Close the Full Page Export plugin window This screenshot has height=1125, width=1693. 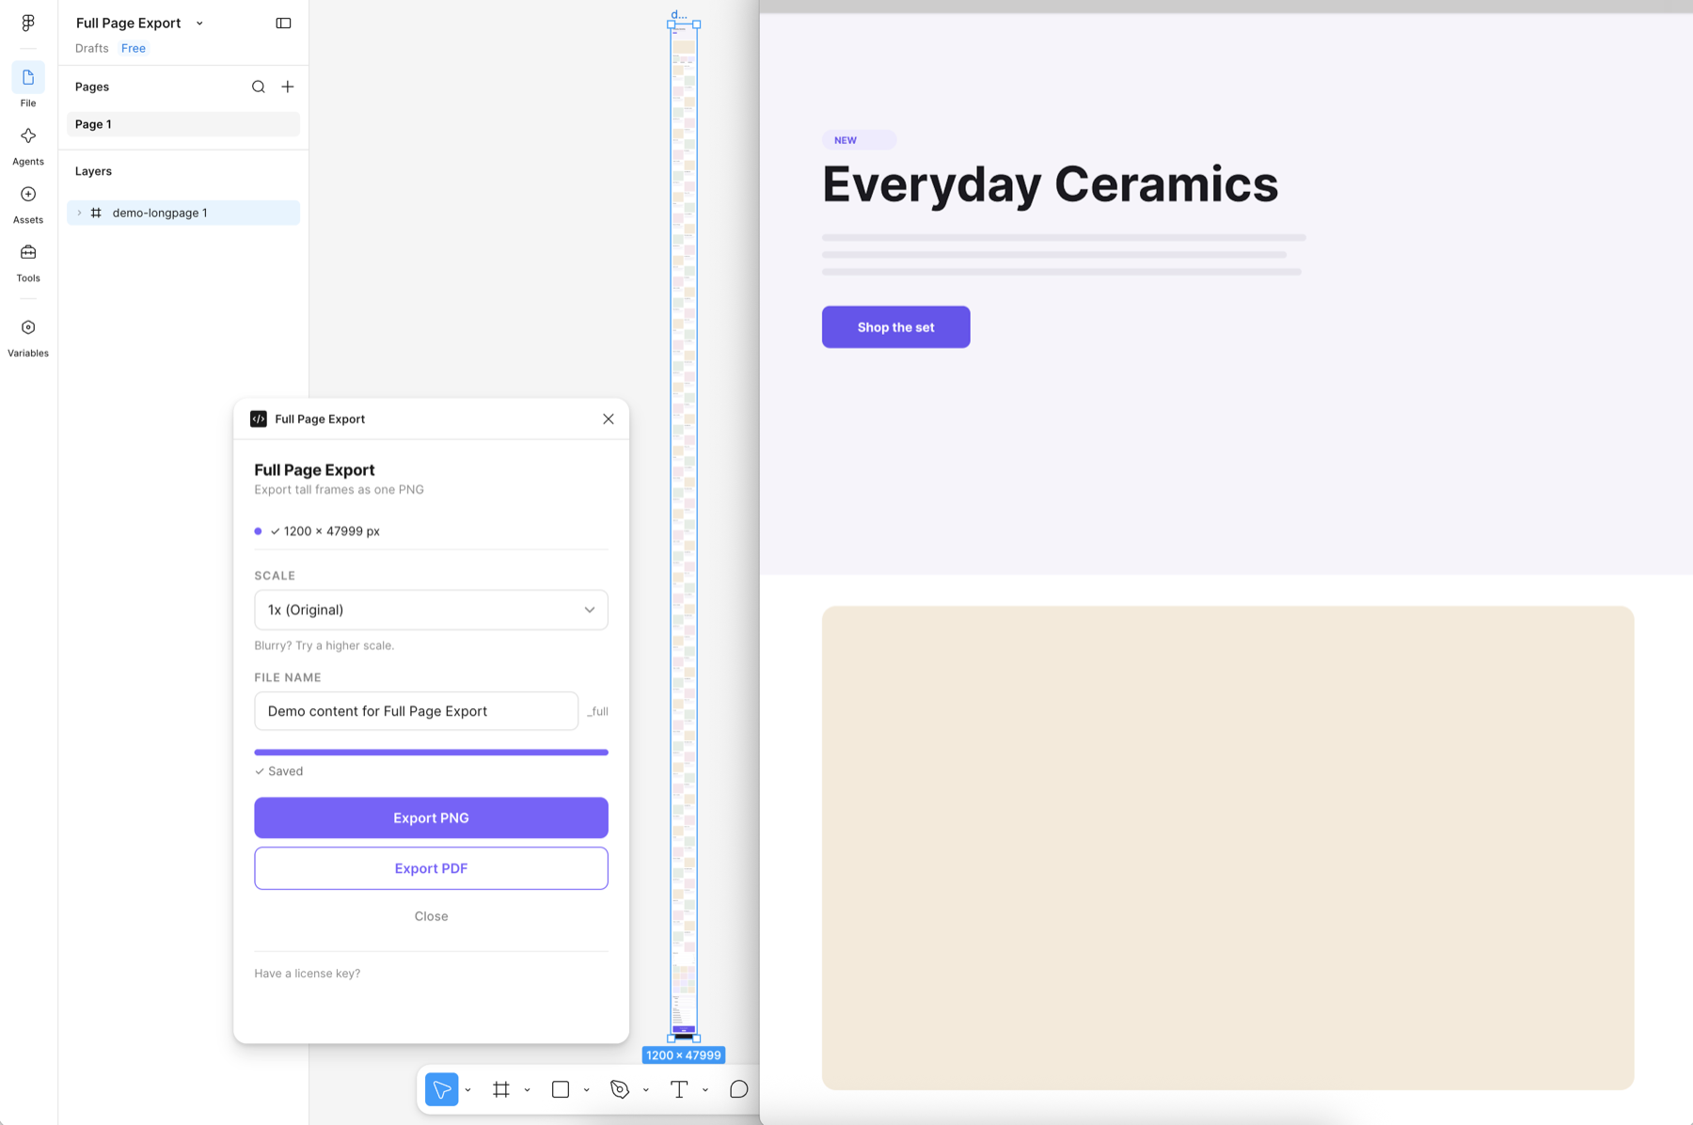tap(609, 419)
